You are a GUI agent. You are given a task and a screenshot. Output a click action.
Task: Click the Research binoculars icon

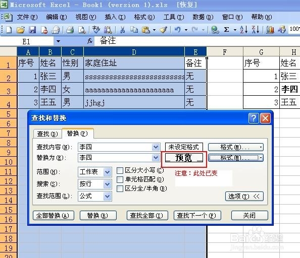point(108,30)
